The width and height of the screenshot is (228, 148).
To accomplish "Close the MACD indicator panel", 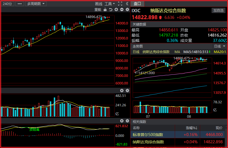I will [122, 121].
